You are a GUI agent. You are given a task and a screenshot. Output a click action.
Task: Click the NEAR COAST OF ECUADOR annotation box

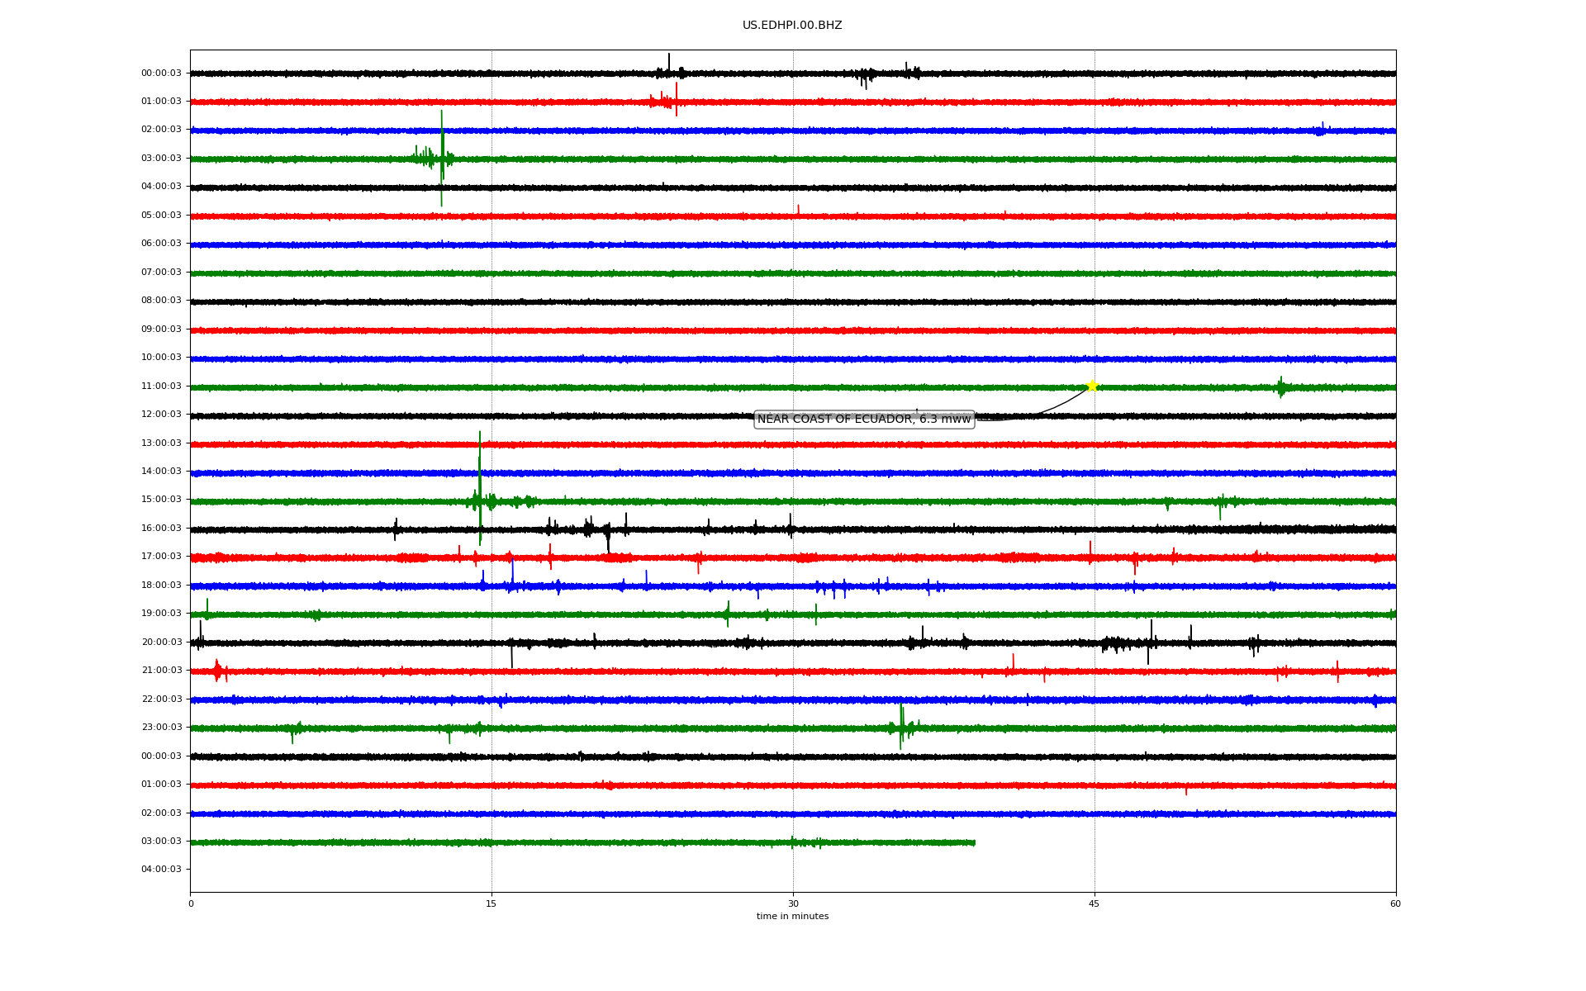click(x=864, y=420)
